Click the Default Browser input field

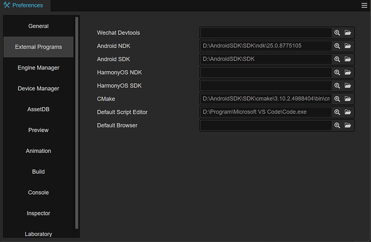266,125
